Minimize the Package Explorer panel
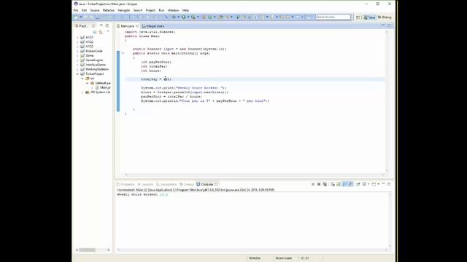The image size is (467, 262). click(x=101, y=25)
